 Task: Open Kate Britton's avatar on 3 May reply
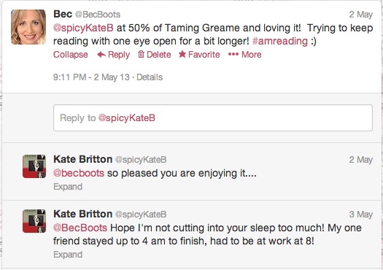click(x=34, y=221)
